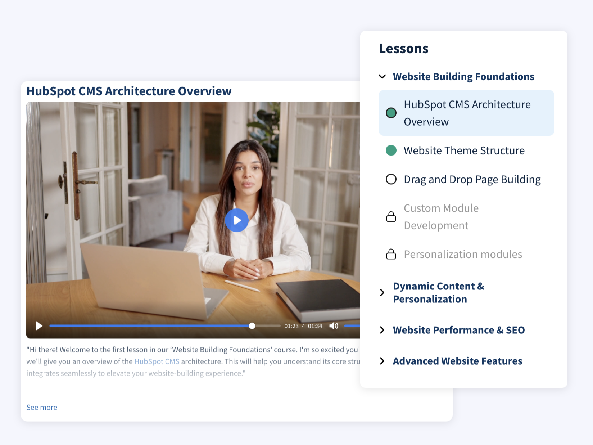Toggle status circle for HubSpot CMS Architecture Overview
Image resolution: width=593 pixels, height=445 pixels.
[391, 113]
